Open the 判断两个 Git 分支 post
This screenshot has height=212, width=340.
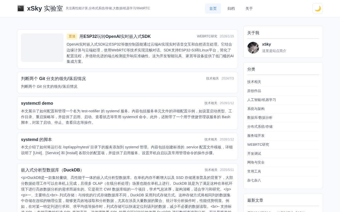53,79
